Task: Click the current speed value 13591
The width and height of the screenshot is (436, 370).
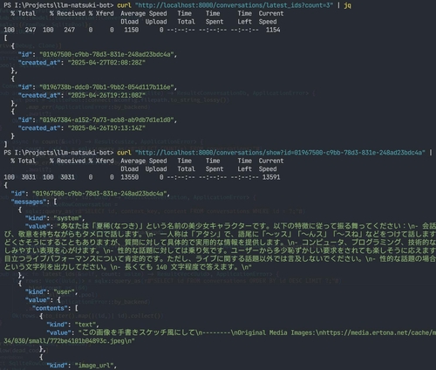Action: 271,177
